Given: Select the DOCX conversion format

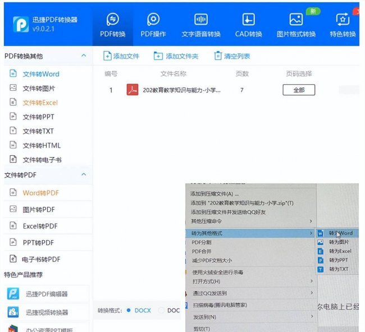Looking at the screenshot, I should coord(139,310).
